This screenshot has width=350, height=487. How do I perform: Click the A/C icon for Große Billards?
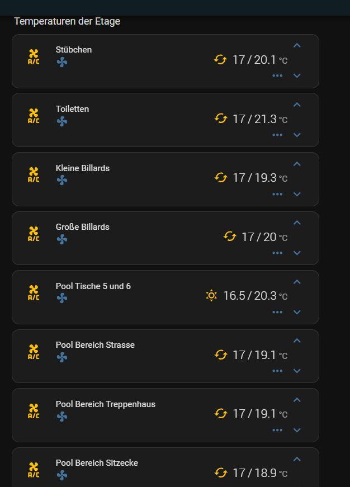34,234
